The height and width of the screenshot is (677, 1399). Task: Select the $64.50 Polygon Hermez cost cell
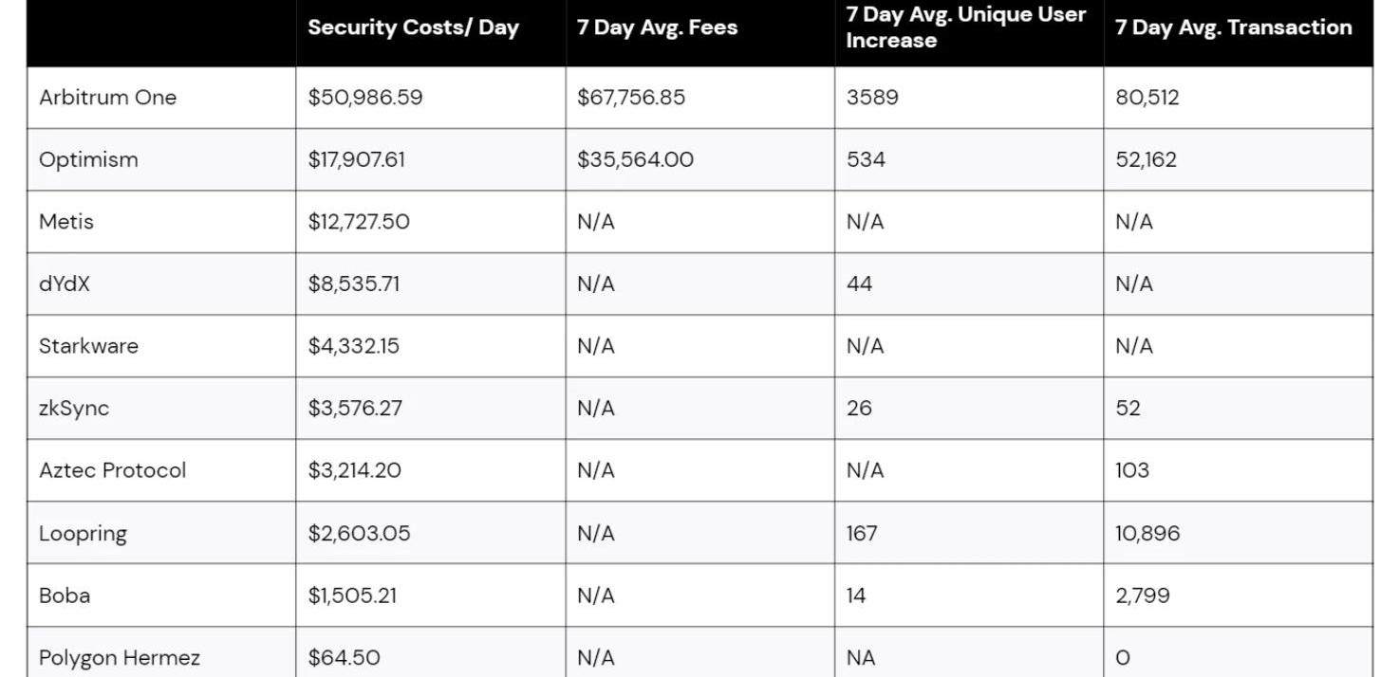coord(344,658)
